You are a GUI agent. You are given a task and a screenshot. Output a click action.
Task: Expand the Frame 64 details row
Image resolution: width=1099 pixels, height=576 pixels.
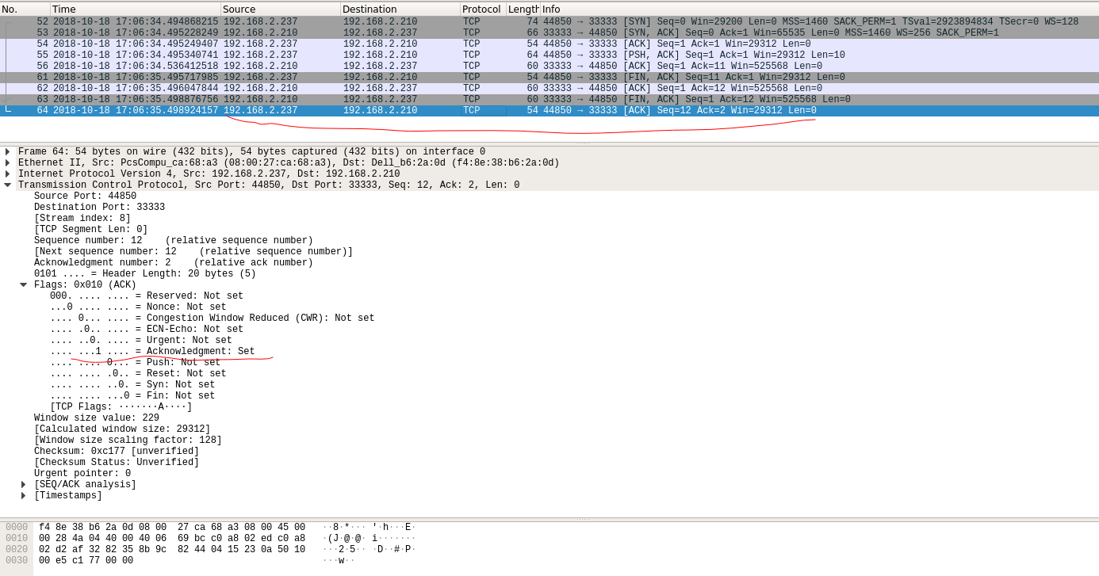coord(8,152)
